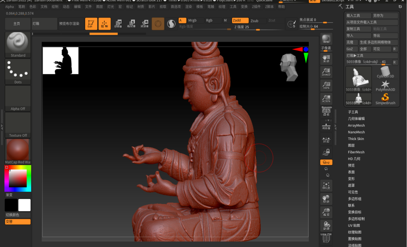Open the 色彩 color menu

(x=33, y=7)
